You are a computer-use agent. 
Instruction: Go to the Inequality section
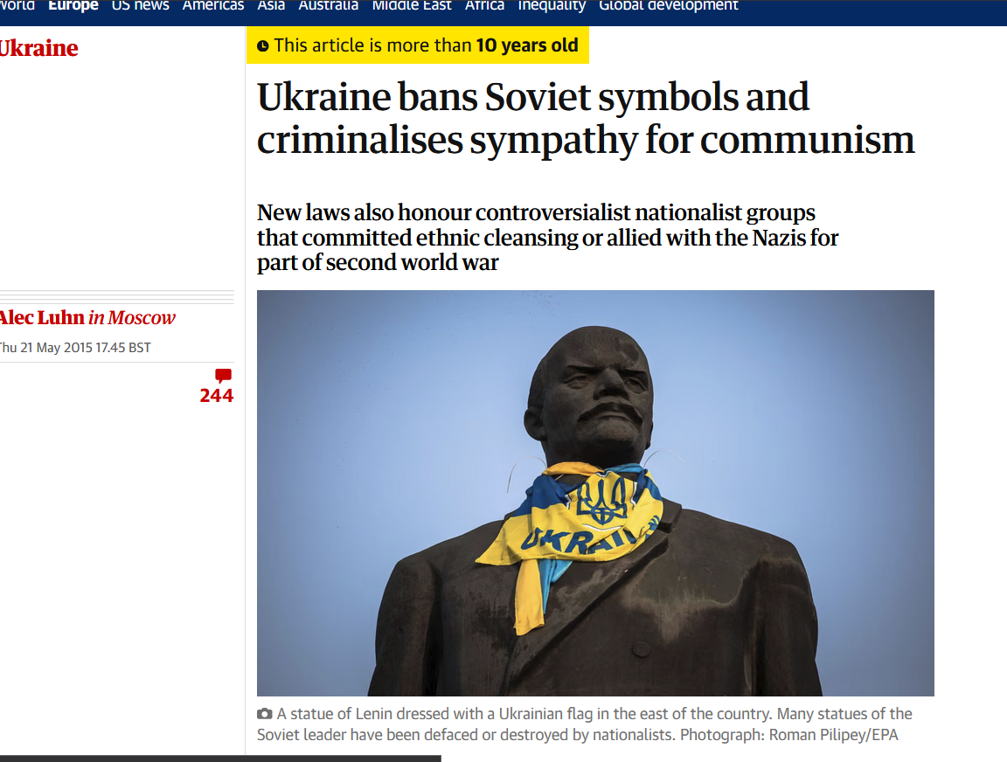552,6
